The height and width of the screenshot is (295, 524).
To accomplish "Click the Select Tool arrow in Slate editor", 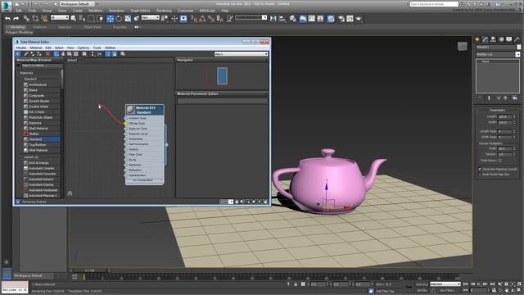I will [x=18, y=54].
